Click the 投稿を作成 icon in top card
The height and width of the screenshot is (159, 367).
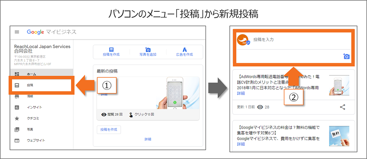111,50
